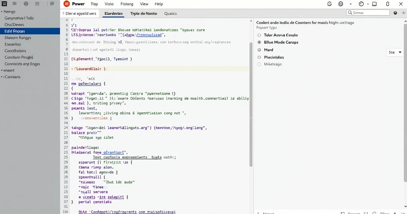This screenshot has width=407, height=214.
Task: Select Dlarom Rongos in the sidebar
Action: pyautogui.click(x=18, y=38)
